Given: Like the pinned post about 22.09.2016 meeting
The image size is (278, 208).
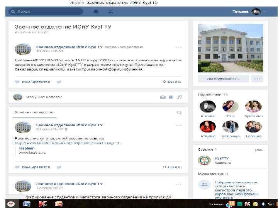Looking at the screenshot, I should tap(32, 82).
